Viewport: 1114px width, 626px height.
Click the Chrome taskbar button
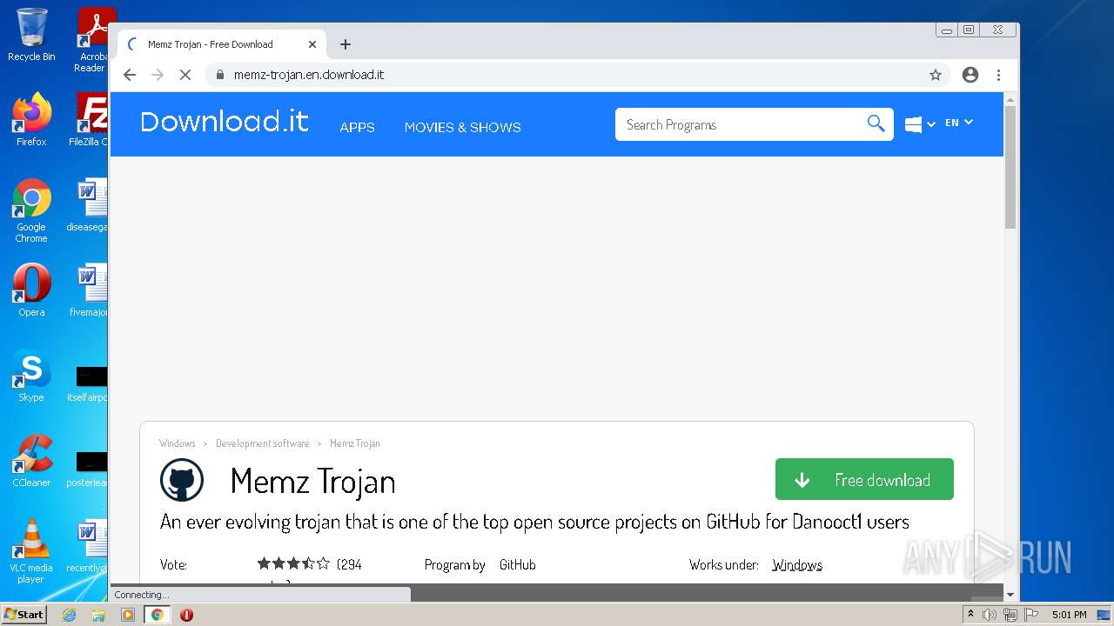(158, 615)
